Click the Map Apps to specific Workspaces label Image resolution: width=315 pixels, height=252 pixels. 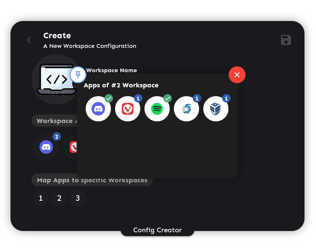(x=92, y=180)
